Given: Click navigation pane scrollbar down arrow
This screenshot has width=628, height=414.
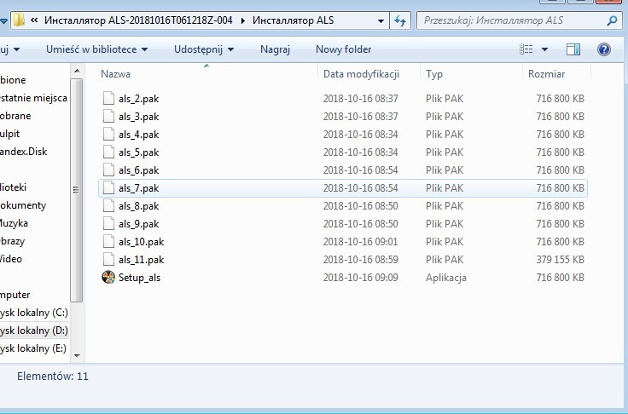Looking at the screenshot, I should coord(78,355).
